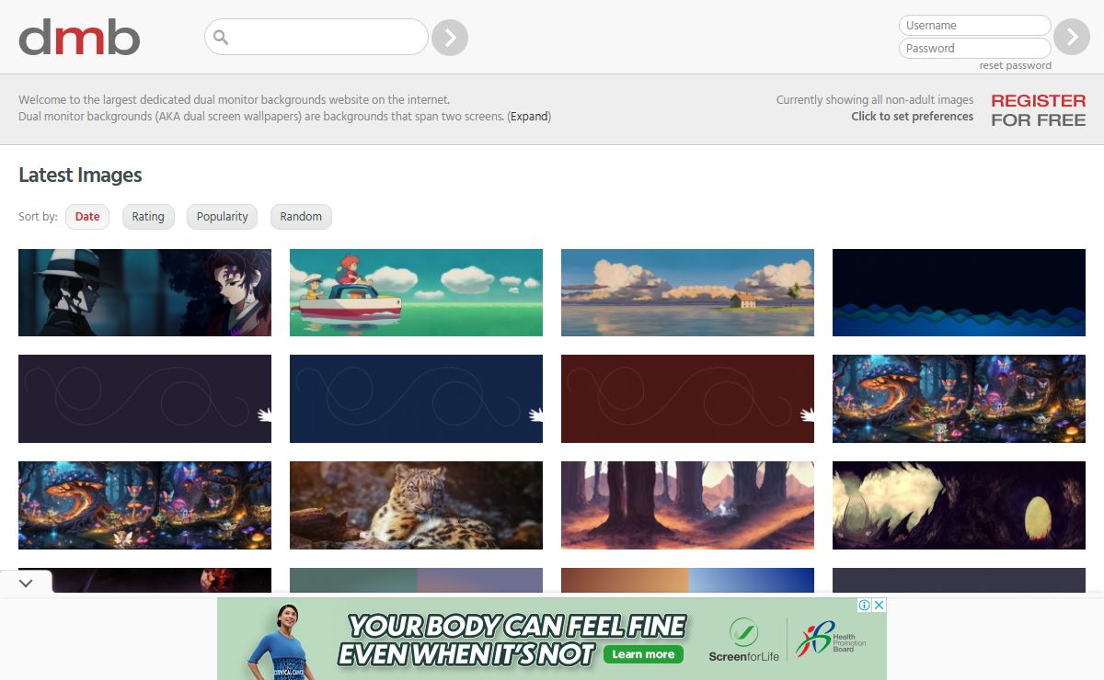
Task: Open Register for Free link
Action: point(1039,109)
